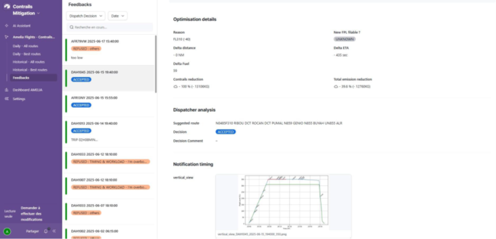Viewport: 496px width, 239px height.
Task: Click Demander à effectuer des modifications
Action: point(31,213)
